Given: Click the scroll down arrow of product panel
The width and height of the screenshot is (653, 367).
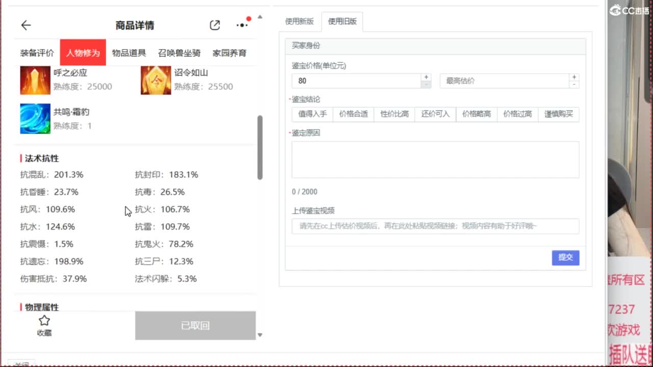Looking at the screenshot, I should point(260,335).
